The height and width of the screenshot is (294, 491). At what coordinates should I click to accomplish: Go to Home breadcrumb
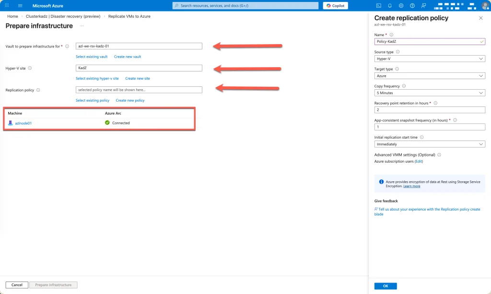12,16
